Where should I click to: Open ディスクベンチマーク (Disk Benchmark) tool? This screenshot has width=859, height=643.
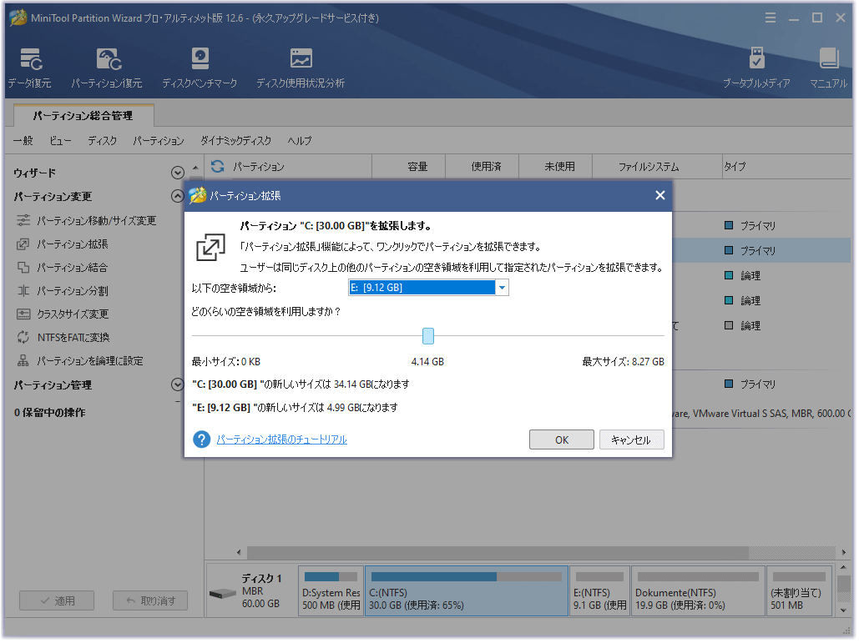(200, 67)
